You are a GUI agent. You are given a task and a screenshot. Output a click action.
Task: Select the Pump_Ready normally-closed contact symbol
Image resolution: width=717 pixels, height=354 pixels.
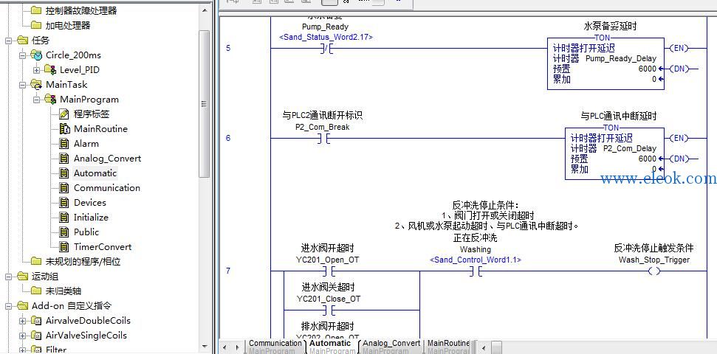326,48
